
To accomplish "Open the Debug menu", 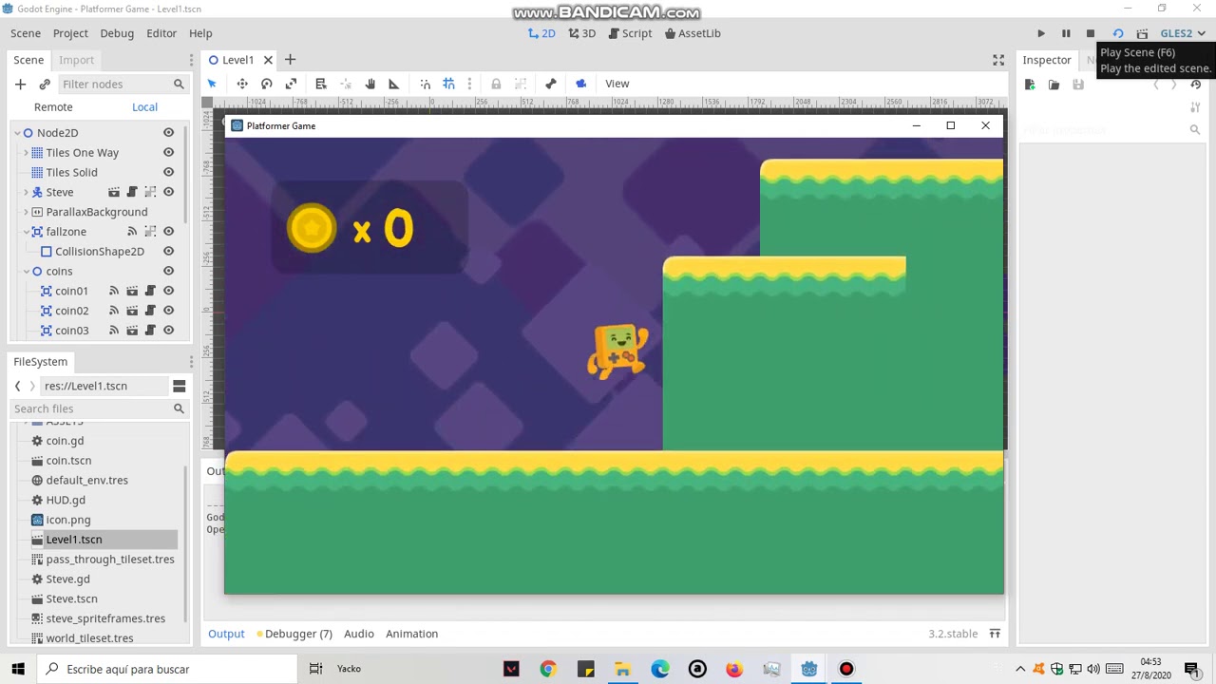I will (117, 33).
